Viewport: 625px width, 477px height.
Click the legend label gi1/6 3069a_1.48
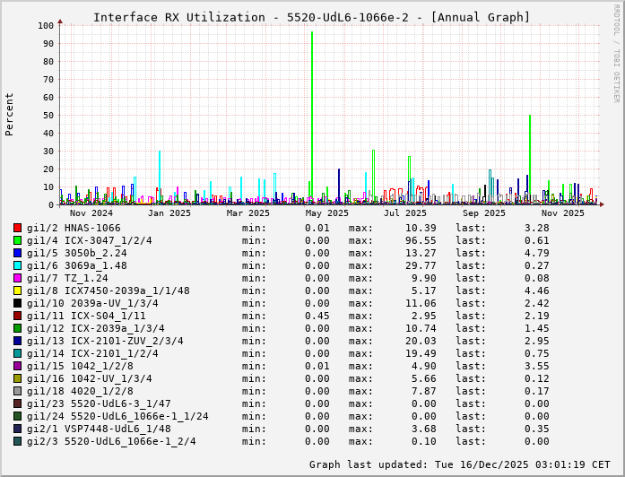pos(77,265)
